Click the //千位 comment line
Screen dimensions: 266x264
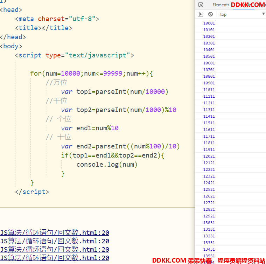coord(56,100)
